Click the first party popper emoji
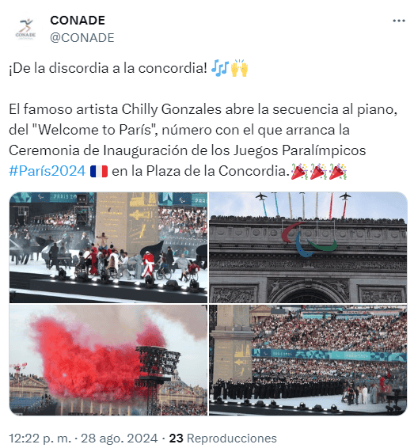 (x=299, y=171)
